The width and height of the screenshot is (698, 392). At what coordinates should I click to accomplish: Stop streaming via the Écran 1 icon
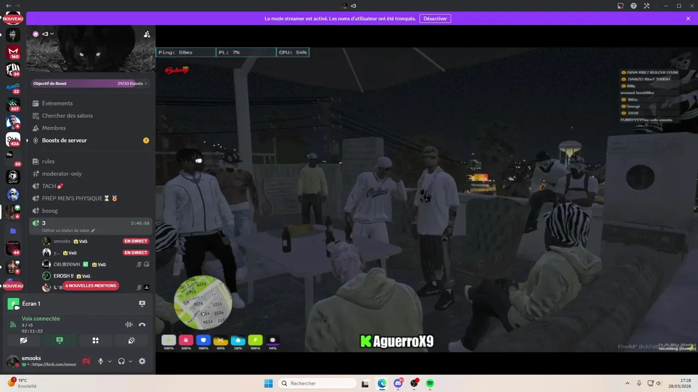[142, 303]
